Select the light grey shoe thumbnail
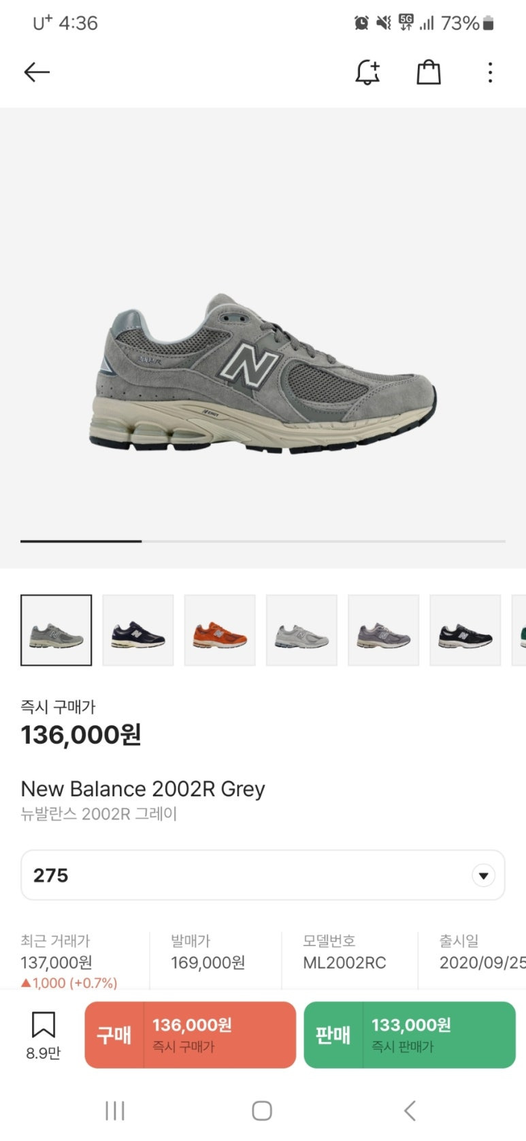 (301, 630)
